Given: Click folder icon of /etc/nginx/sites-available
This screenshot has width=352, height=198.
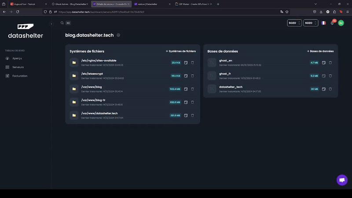Looking at the screenshot, I should click(74, 62).
